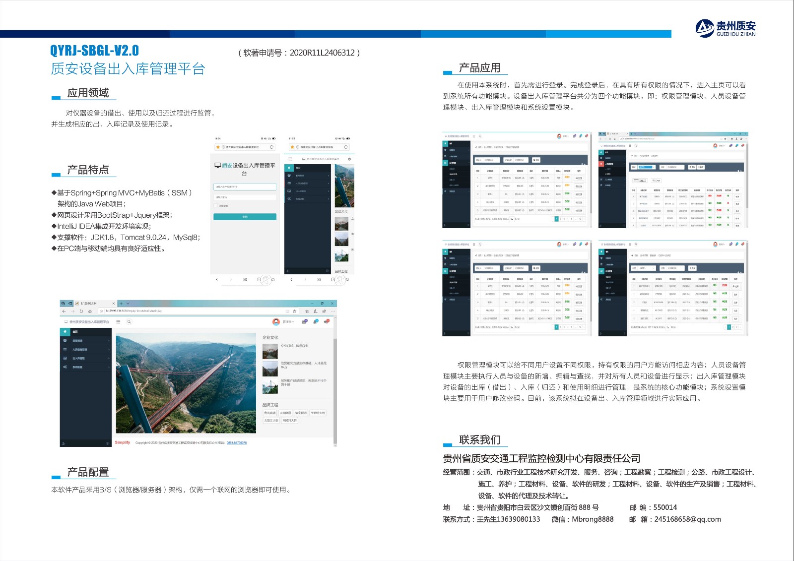
Task: Open the 管理员 user dropdown beside the avatar in large homepage
Action: [x=288, y=321]
